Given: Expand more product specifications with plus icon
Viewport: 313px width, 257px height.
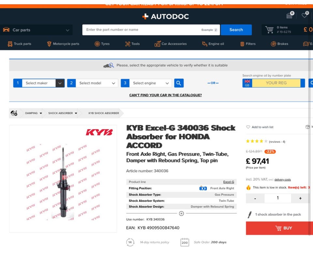Looking at the screenshot, I should tap(181, 213).
